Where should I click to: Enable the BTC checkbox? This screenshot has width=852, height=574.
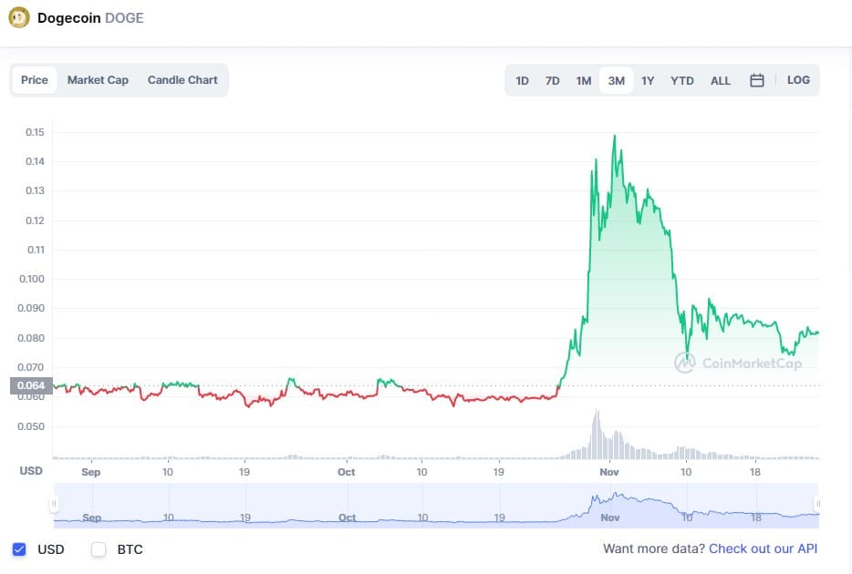pos(99,549)
